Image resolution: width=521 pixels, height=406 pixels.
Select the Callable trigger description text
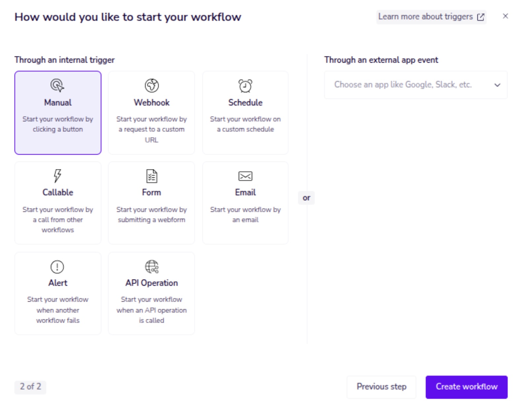pyautogui.click(x=57, y=219)
